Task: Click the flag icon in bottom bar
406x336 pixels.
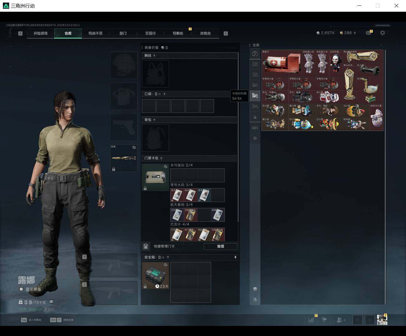Action: tap(324, 320)
